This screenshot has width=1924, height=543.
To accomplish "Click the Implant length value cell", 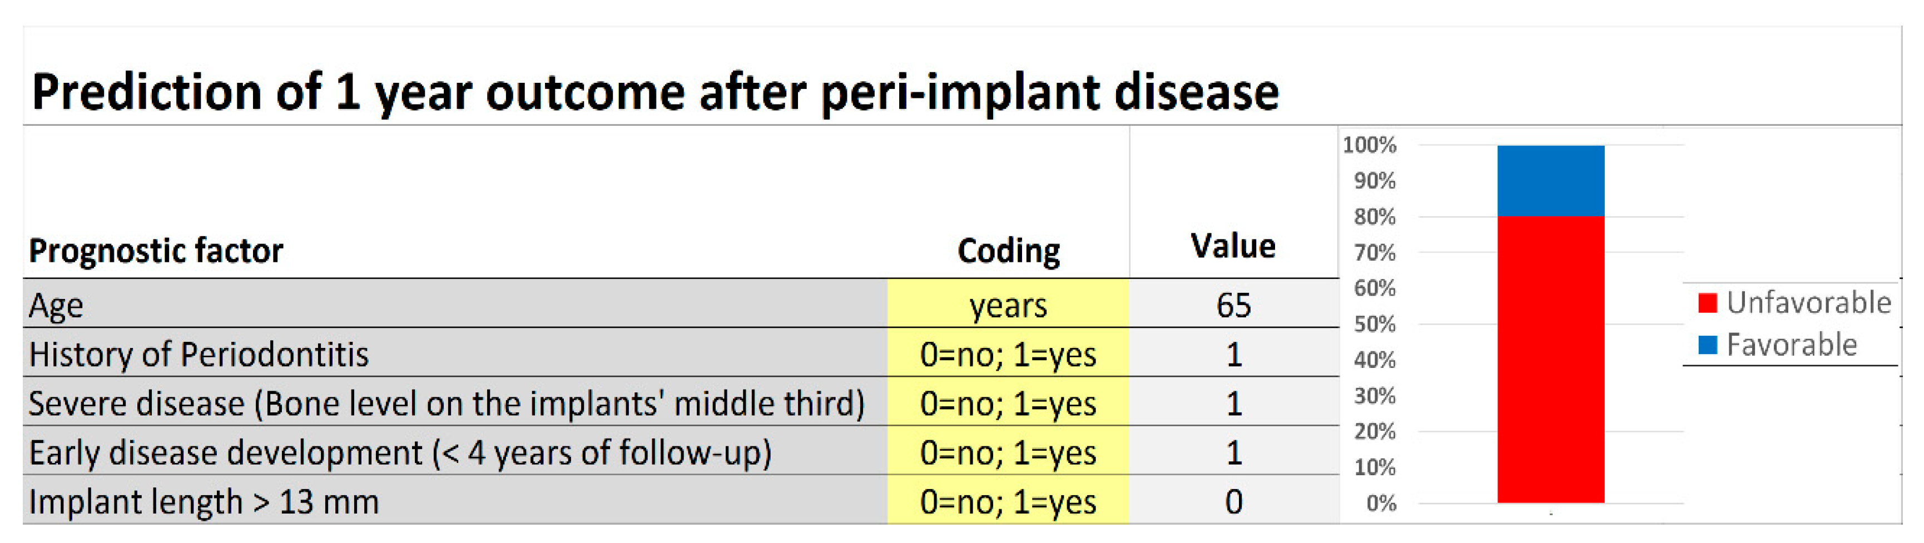I will (1233, 501).
